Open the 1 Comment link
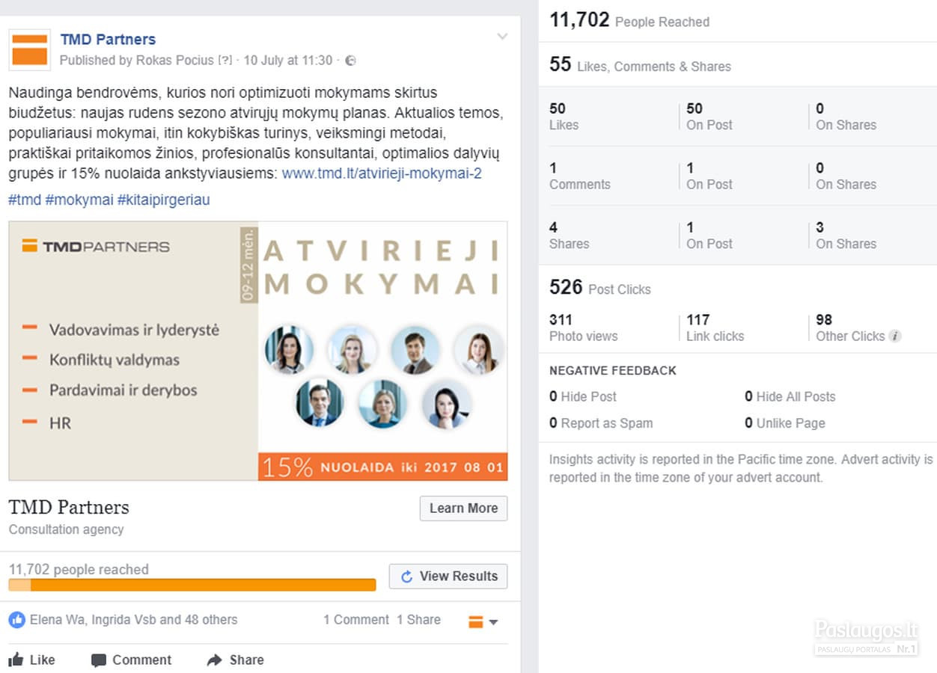Viewport: 937px width, 673px height. coord(356,620)
